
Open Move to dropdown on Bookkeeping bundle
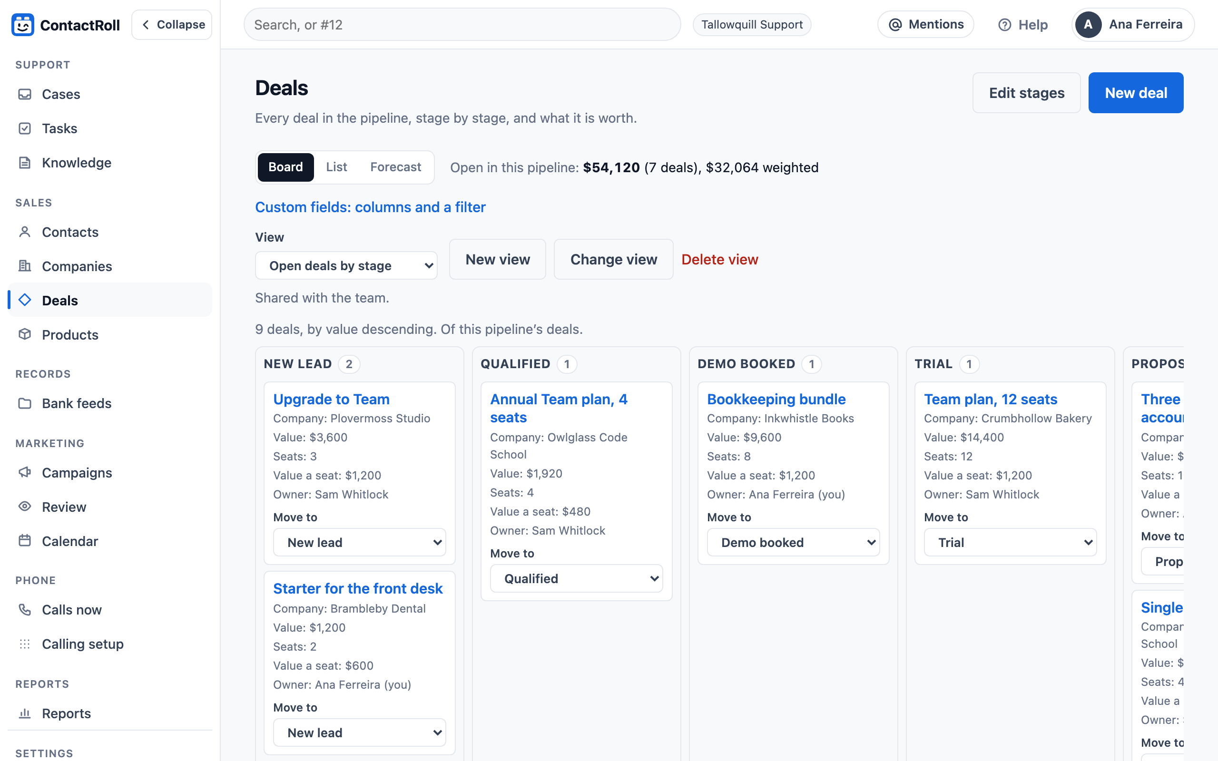(x=793, y=543)
